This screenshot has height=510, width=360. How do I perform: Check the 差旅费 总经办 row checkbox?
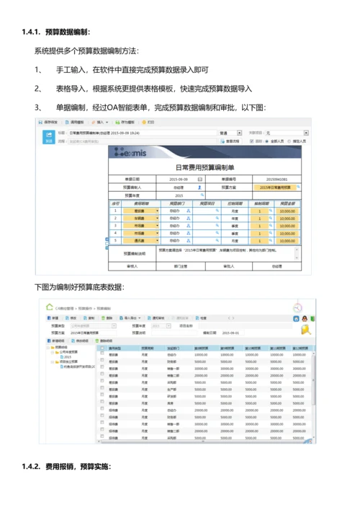[x=102, y=353]
